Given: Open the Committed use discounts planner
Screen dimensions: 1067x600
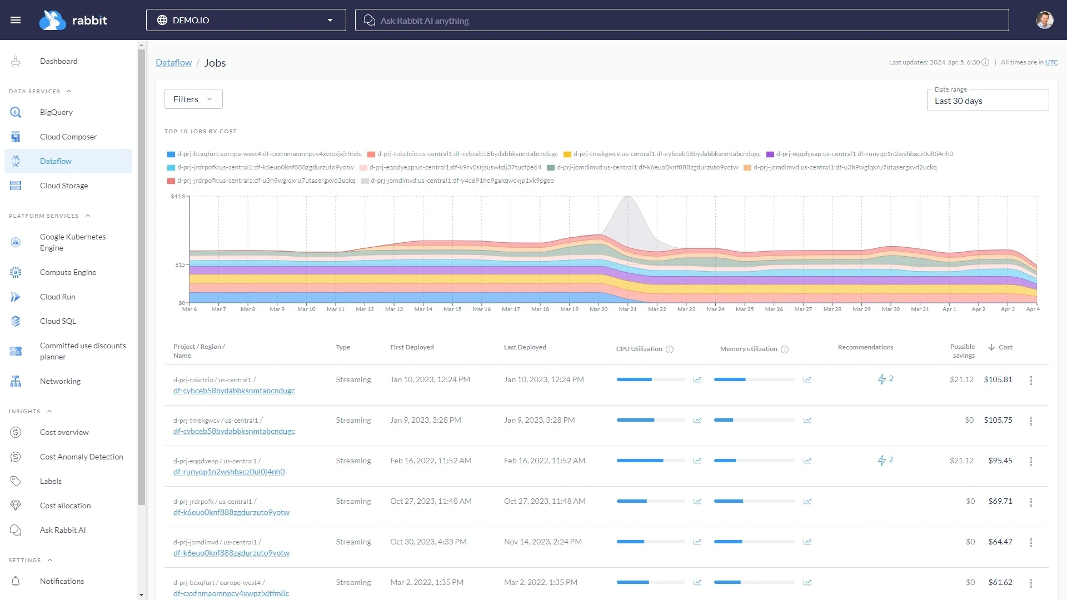Looking at the screenshot, I should pos(82,351).
